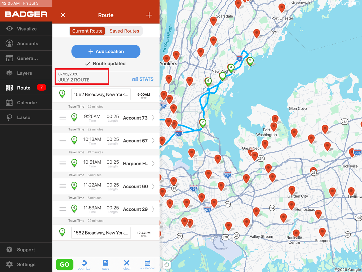
Task: Edit the starting address field at stop 1
Action: point(101,95)
